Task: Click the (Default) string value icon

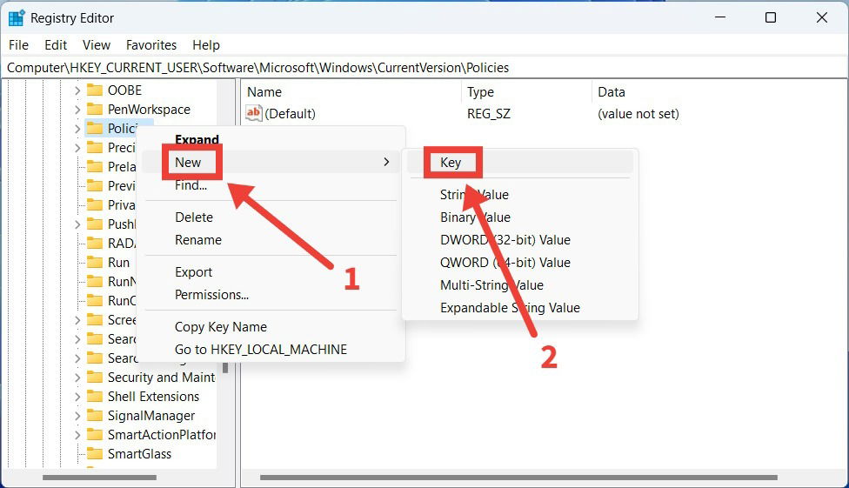Action: [253, 113]
